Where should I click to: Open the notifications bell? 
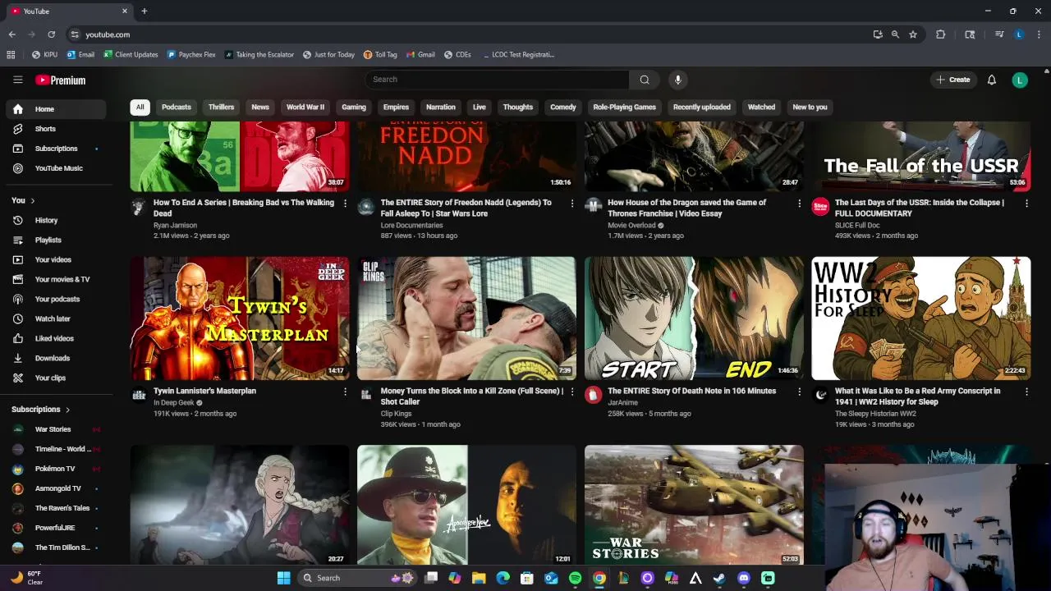tap(992, 80)
